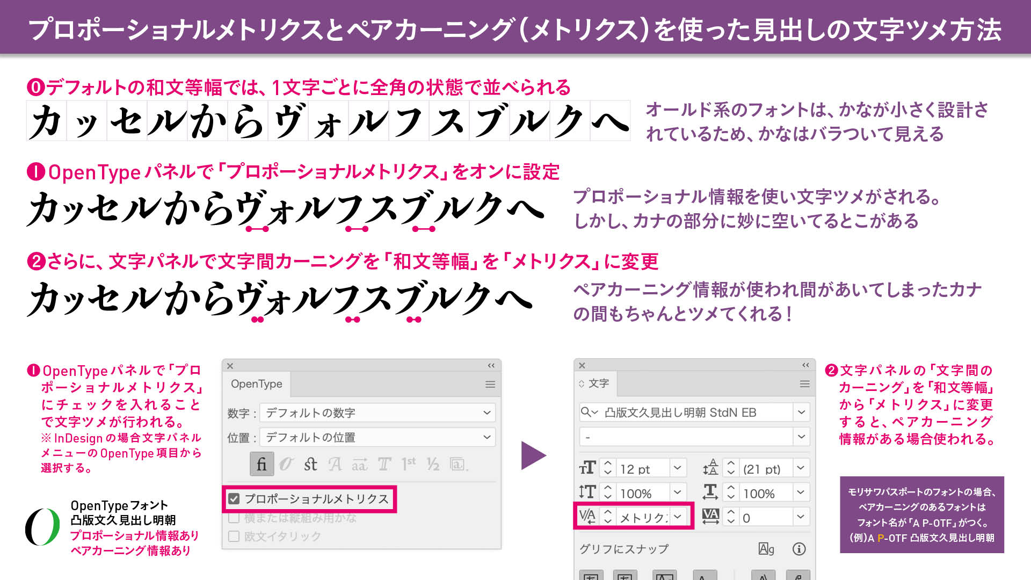Click the ordinals (1st) icon
This screenshot has height=580, width=1031.
click(x=408, y=464)
